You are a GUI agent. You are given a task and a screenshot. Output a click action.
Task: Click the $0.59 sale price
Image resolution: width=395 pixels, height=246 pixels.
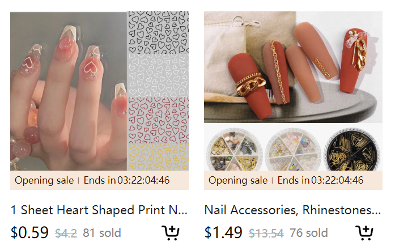click(29, 232)
